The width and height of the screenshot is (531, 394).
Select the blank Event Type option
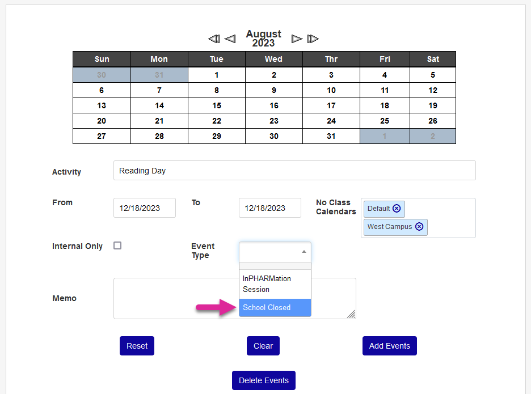pyautogui.click(x=275, y=266)
